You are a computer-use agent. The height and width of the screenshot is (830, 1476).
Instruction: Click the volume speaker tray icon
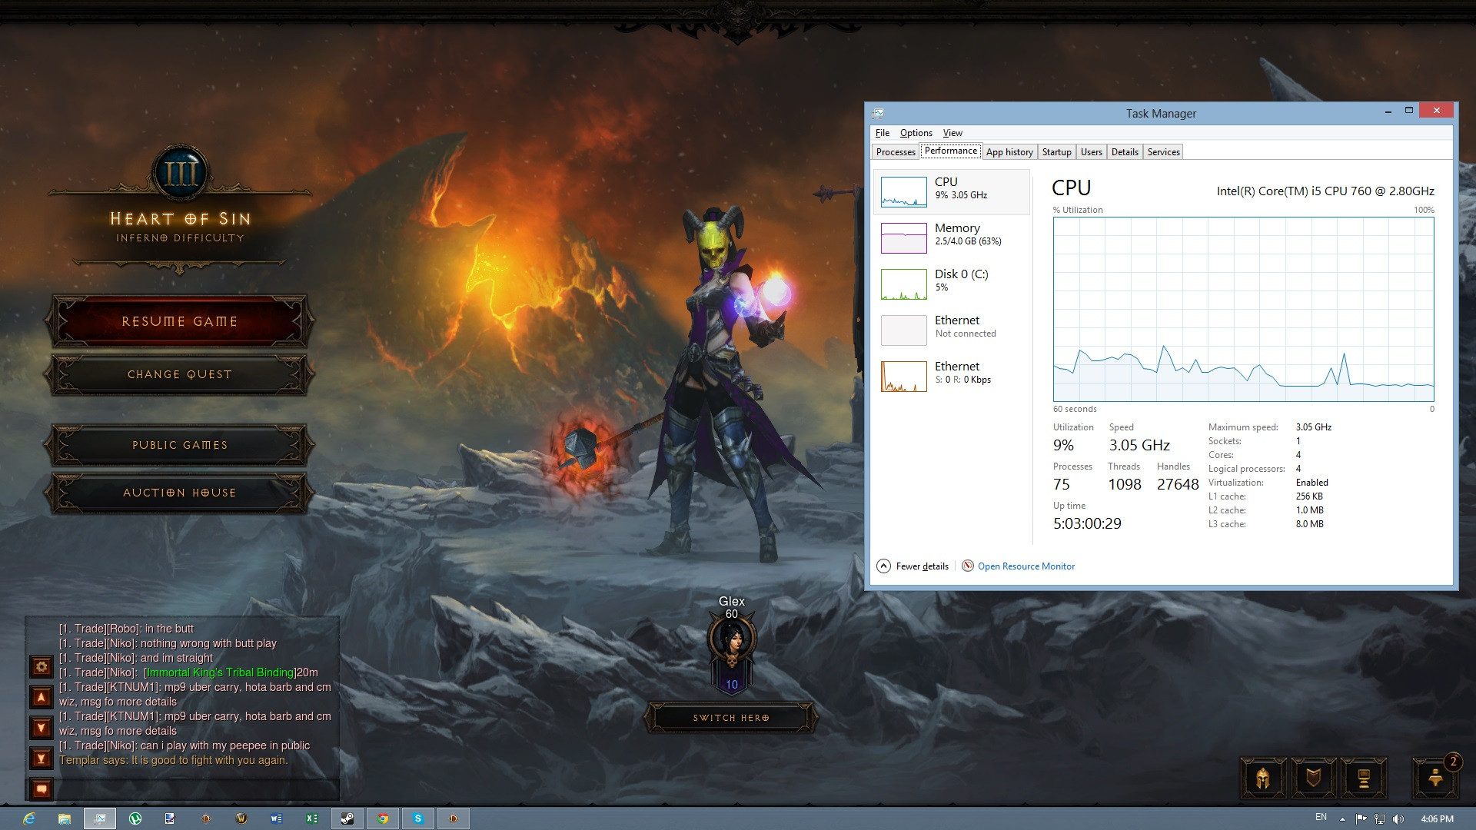[1398, 819]
